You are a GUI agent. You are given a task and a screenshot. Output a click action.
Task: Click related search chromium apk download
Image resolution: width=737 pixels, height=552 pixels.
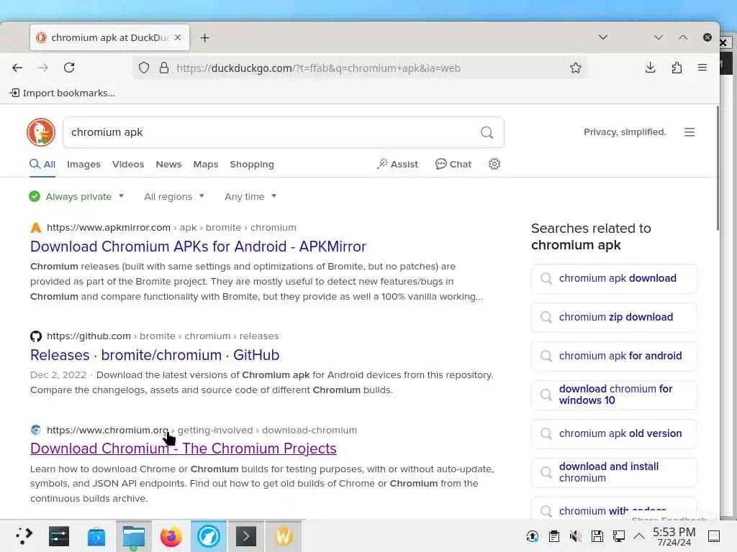coord(614,278)
